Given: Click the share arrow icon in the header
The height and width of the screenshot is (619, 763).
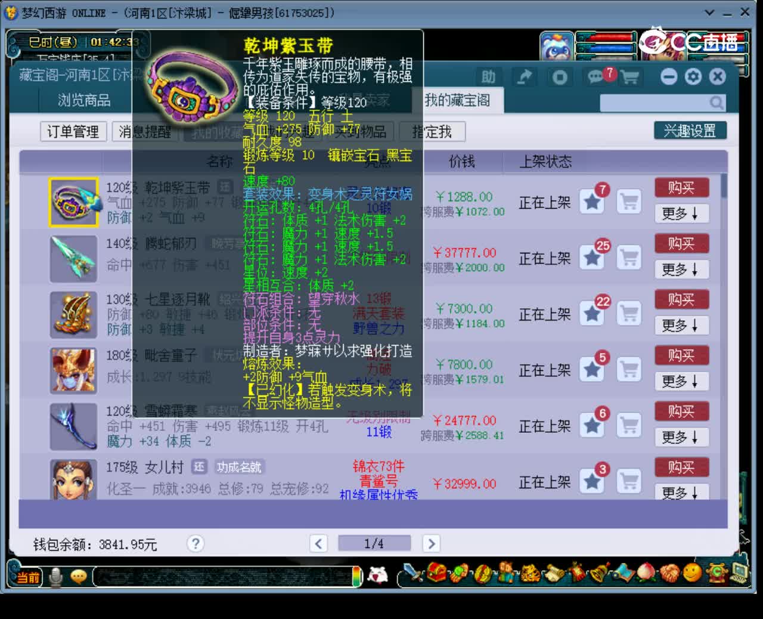Looking at the screenshot, I should point(524,77).
